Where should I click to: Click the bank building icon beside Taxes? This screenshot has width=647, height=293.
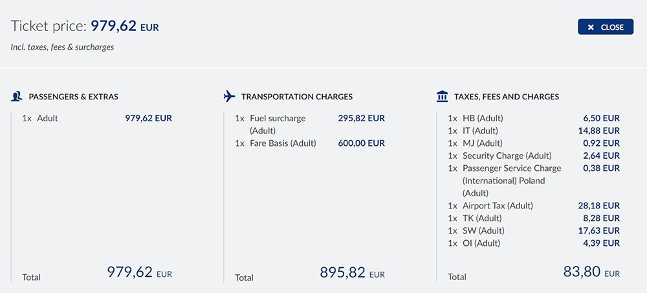pyautogui.click(x=443, y=97)
